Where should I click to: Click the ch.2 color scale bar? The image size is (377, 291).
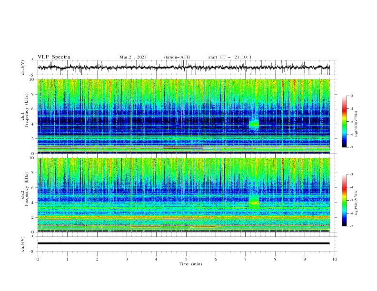click(x=344, y=200)
